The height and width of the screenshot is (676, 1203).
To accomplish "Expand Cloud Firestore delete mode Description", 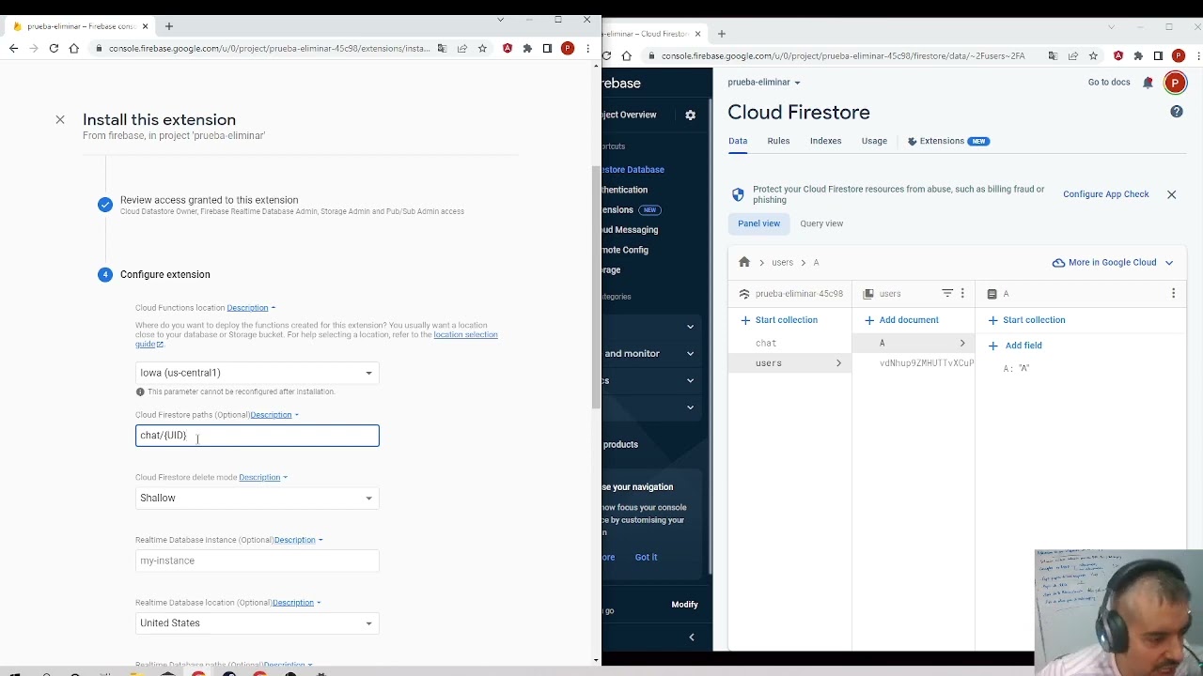I will (x=263, y=477).
